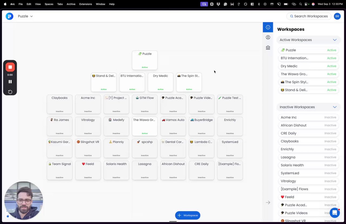Open the chat support bubble

coord(334,213)
